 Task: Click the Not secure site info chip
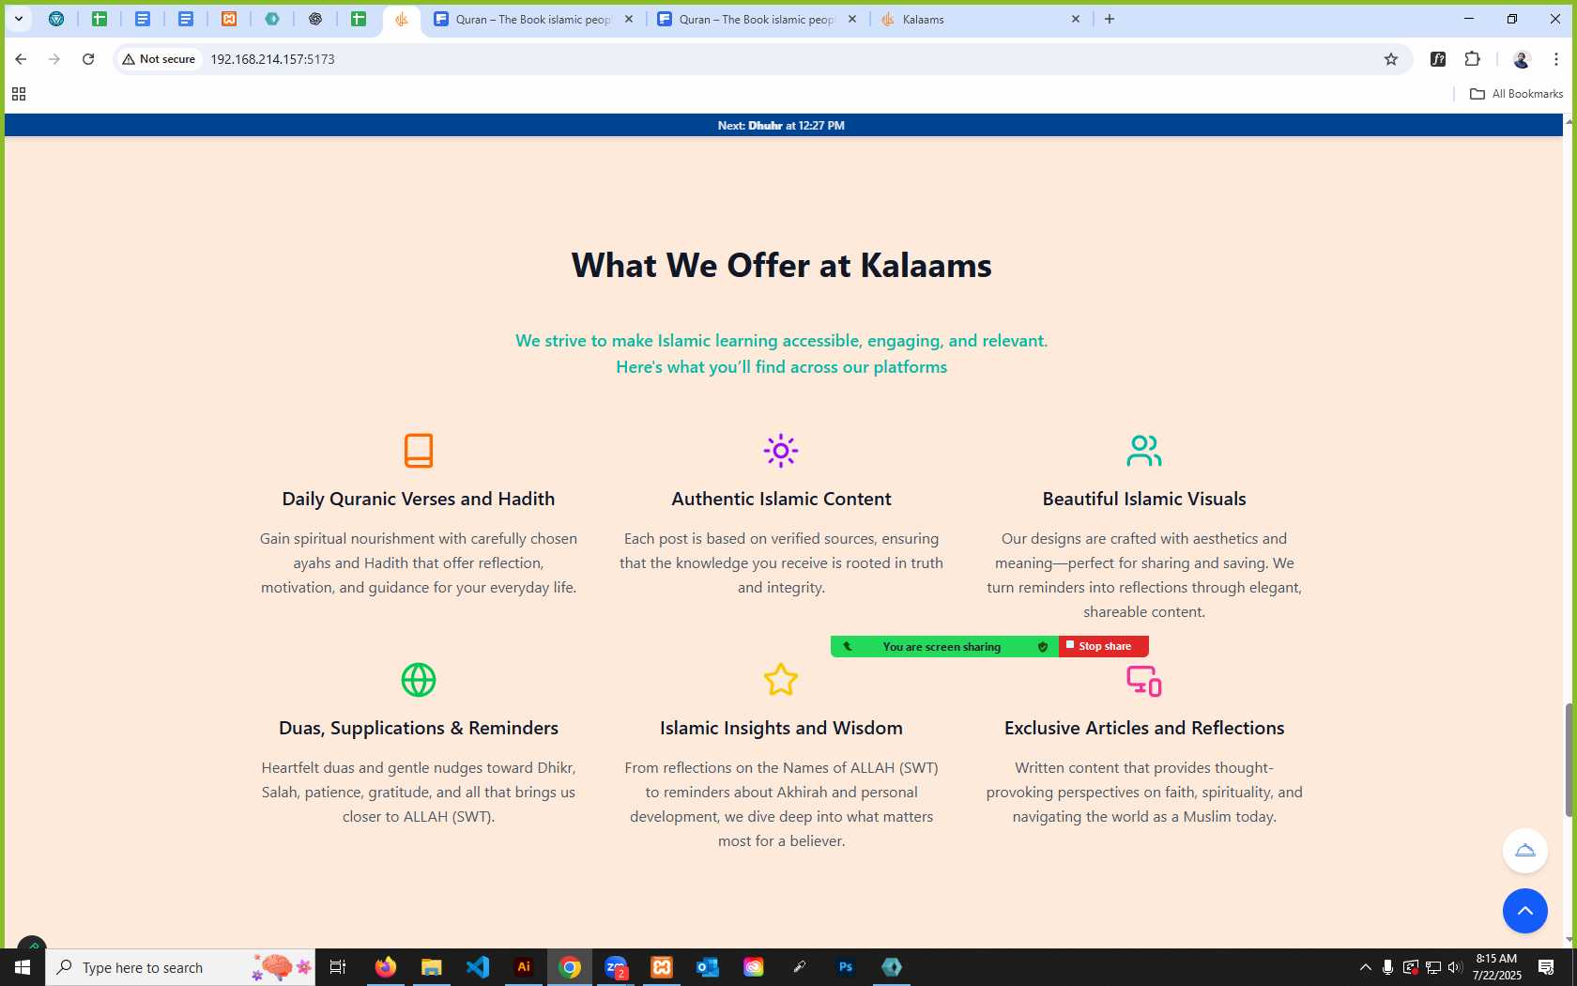(159, 59)
